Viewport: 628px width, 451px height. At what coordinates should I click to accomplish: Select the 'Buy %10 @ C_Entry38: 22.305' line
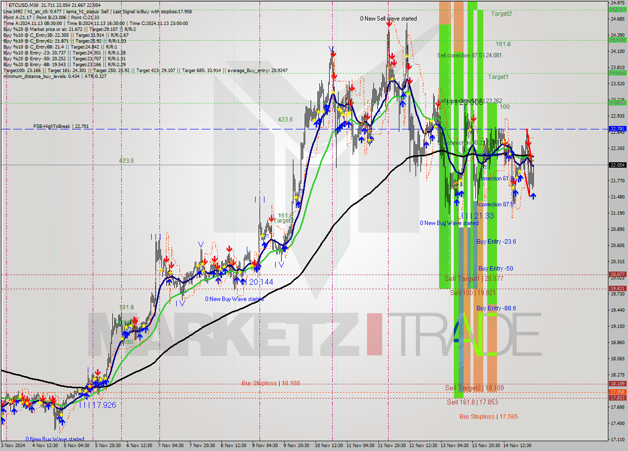click(66, 35)
